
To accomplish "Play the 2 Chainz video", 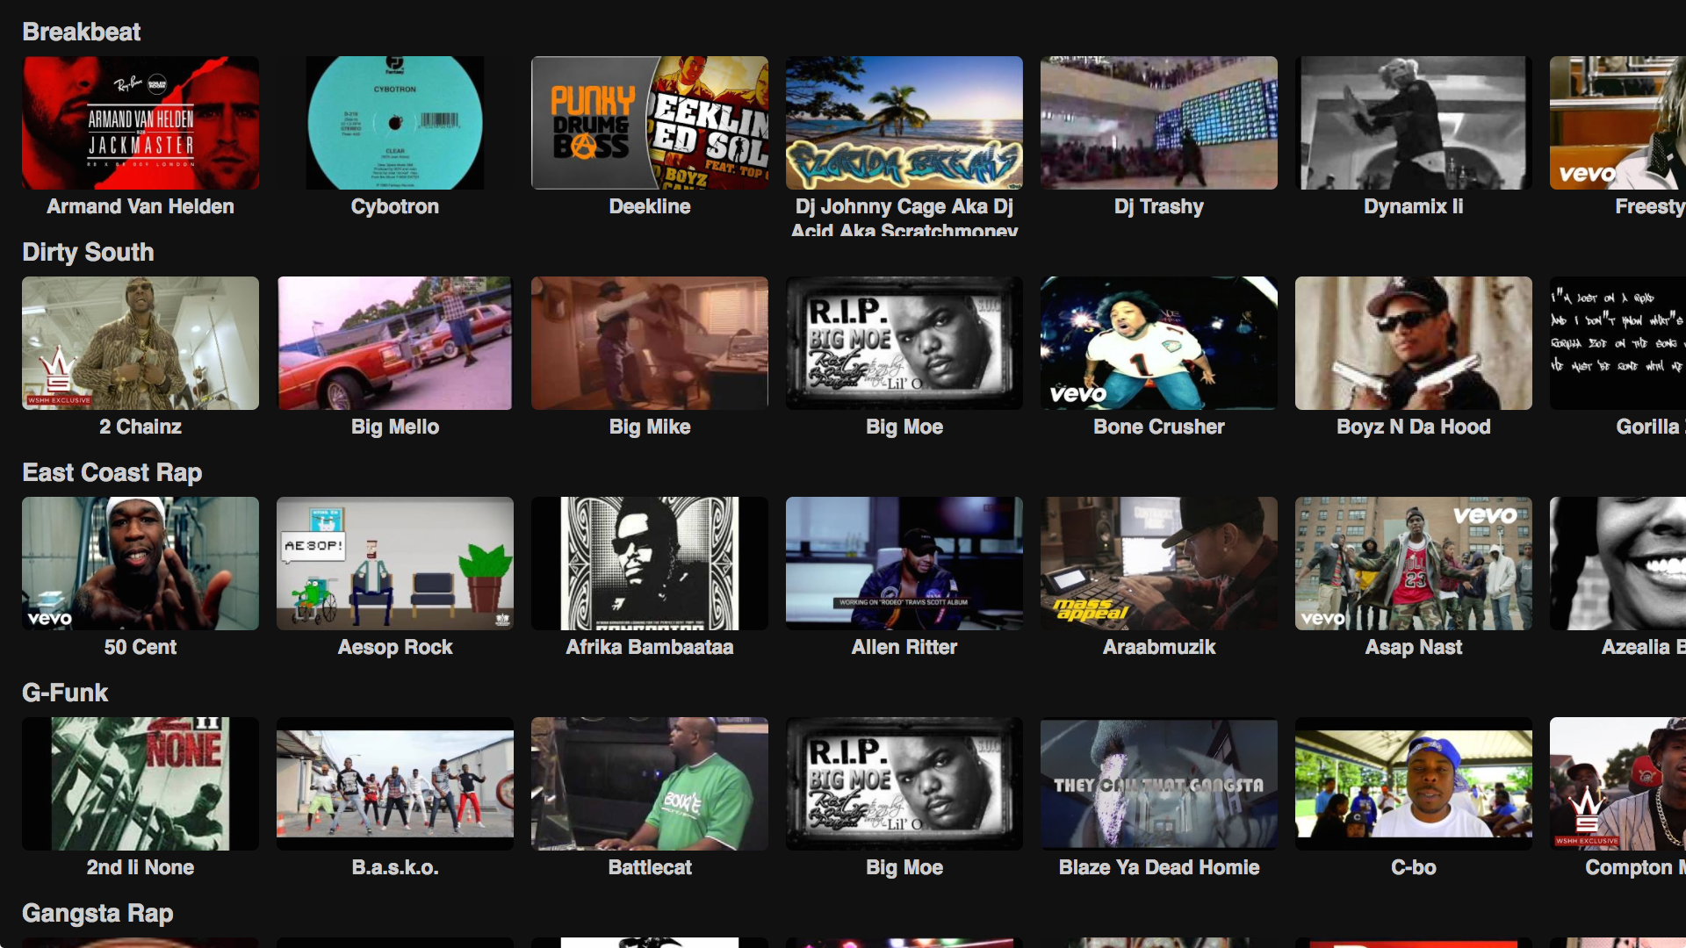I will pos(140,343).
